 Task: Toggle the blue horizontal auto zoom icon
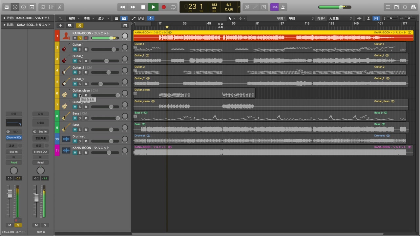(376, 18)
